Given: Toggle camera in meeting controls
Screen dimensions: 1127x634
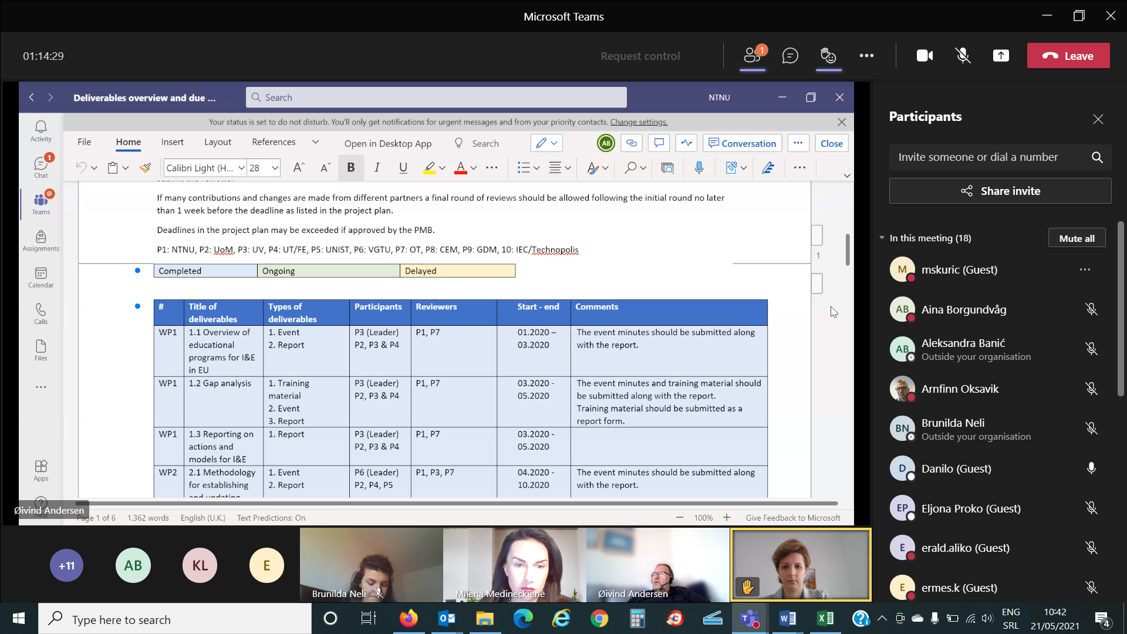Looking at the screenshot, I should [x=924, y=56].
